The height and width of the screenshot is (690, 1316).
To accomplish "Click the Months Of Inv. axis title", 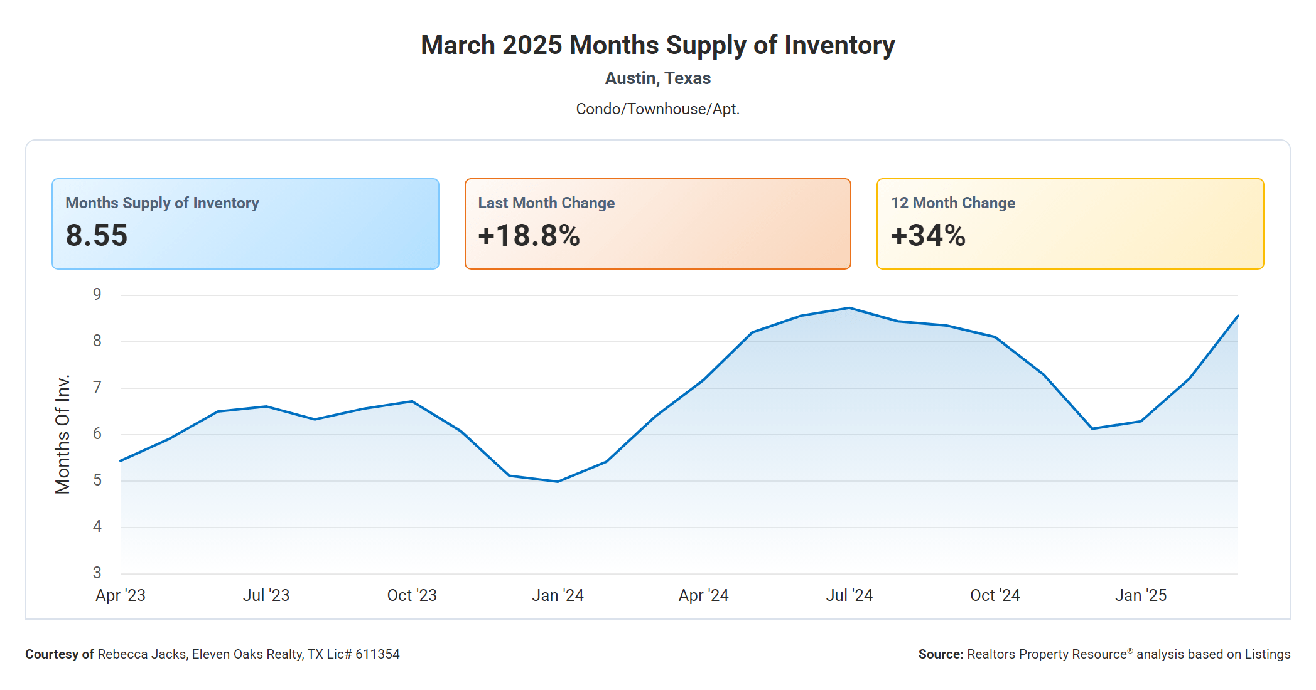I will pyautogui.click(x=62, y=434).
